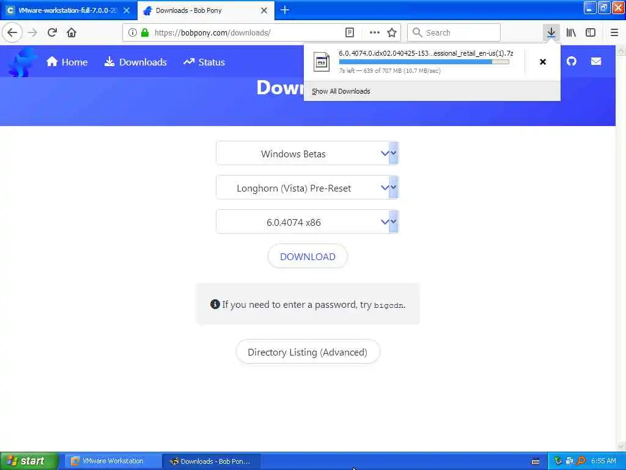Close the VMware-workstation-full tab
The width and height of the screenshot is (626, 470).
[x=127, y=10]
